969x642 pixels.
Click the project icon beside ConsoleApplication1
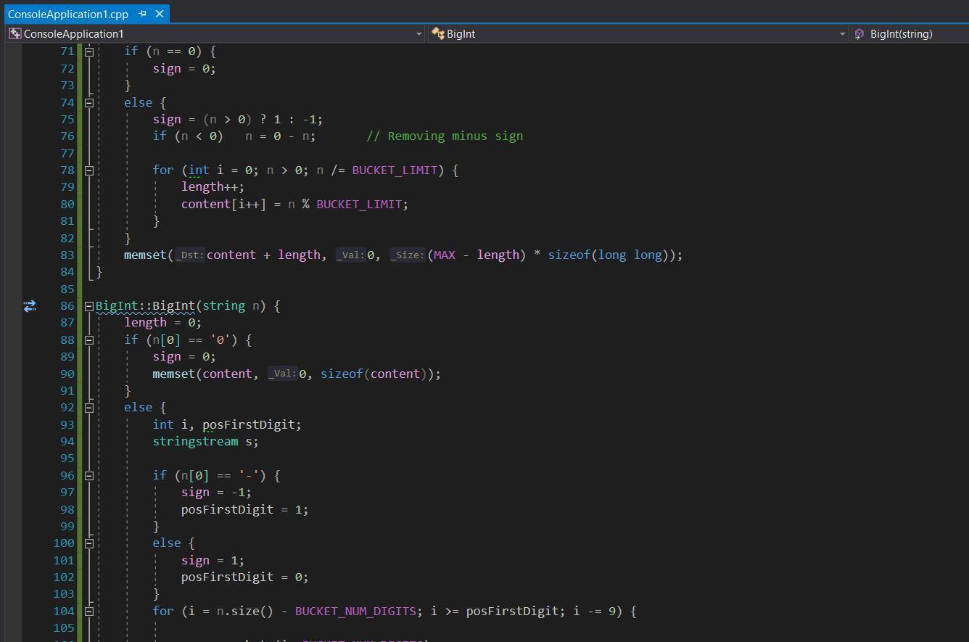(x=15, y=33)
